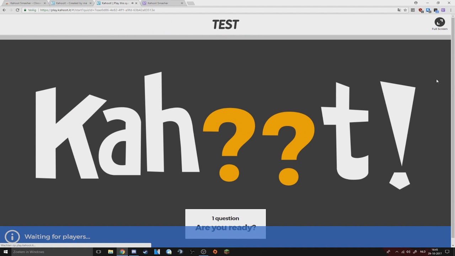Viewport: 455px width, 256px height.
Task: Open Task View on the taskbar
Action: (98, 252)
